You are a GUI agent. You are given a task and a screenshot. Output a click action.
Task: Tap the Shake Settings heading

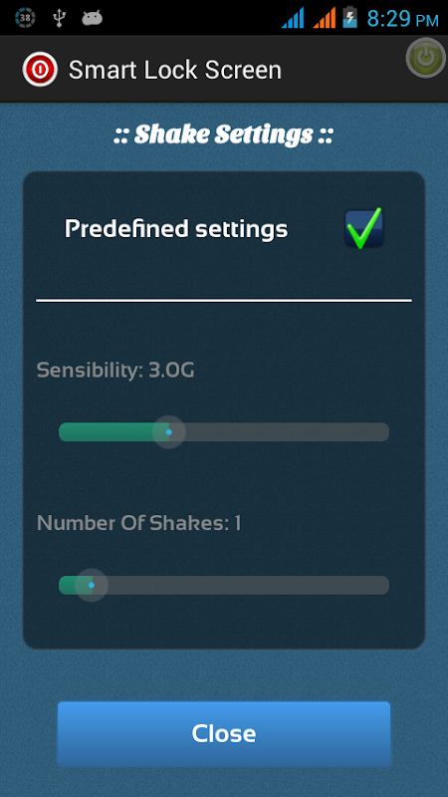coord(223,134)
